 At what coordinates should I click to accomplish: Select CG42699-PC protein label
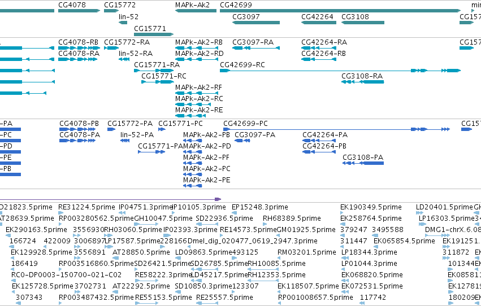245,124
